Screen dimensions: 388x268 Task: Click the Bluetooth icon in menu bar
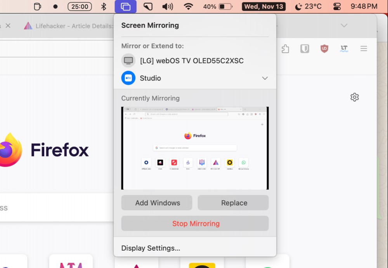click(x=104, y=7)
